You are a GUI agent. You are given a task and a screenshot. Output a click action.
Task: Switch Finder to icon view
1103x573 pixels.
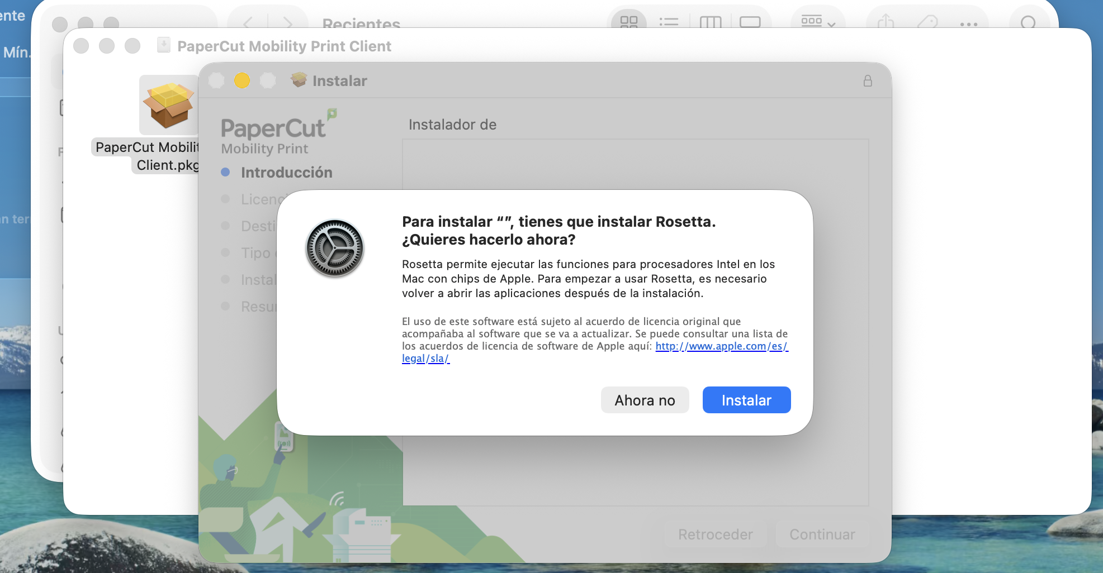(628, 22)
